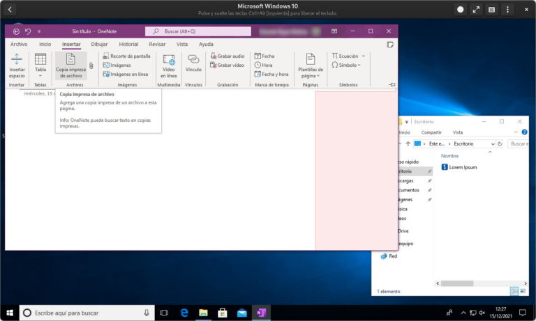Click the Buscar search field in OneNote
Viewport: 536px width, 321px height.
(198, 31)
